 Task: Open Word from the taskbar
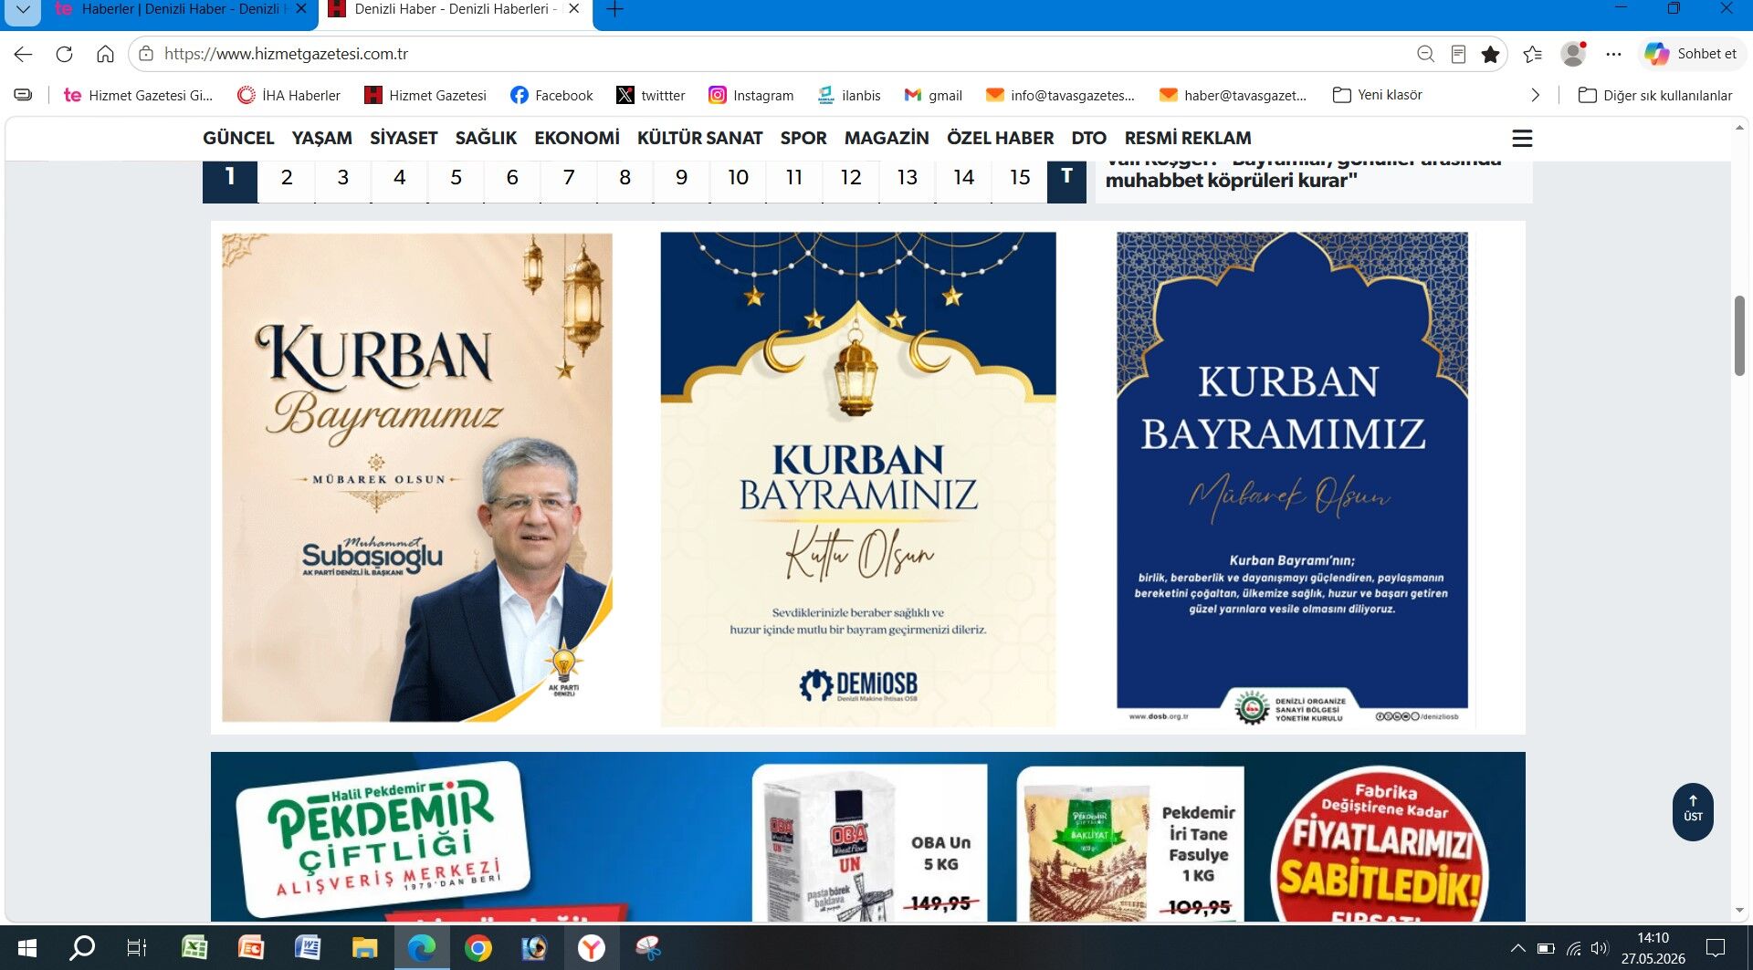pyautogui.click(x=308, y=948)
